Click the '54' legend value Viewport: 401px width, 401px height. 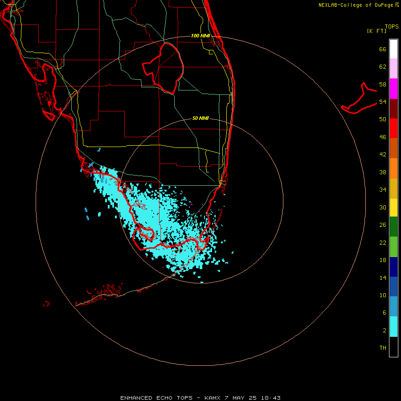pos(383,102)
